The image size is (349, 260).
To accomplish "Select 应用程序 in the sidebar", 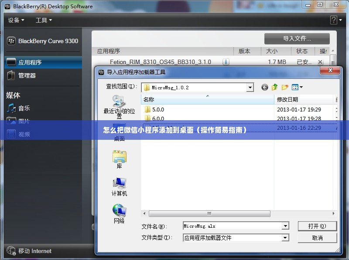I will 43,62.
